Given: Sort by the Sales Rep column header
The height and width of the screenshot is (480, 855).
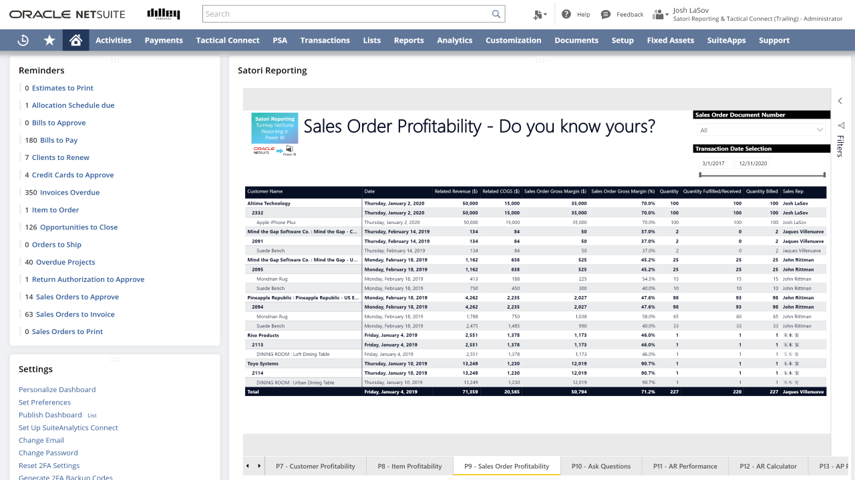Looking at the screenshot, I should click(793, 191).
